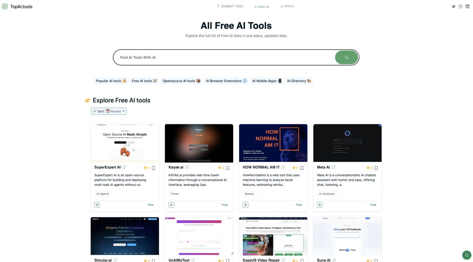Click the plus icon on Kayak.ai card
The height and width of the screenshot is (262, 473).
171,205
